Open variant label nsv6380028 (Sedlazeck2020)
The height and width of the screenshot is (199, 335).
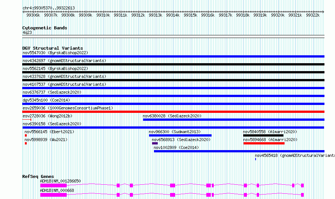tap(172, 116)
